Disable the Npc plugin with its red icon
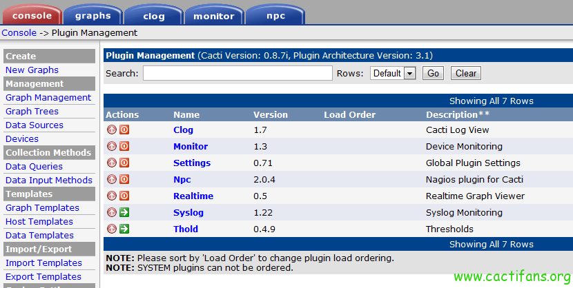Image resolution: width=573 pixels, height=288 pixels. click(x=124, y=179)
